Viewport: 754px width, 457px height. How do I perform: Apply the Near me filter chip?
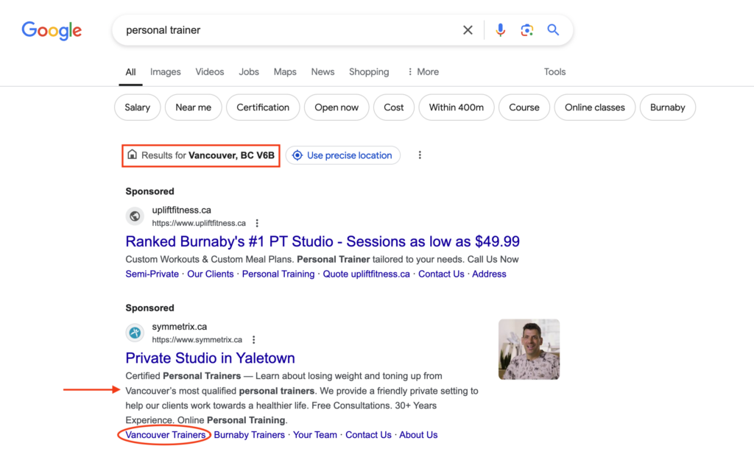194,107
